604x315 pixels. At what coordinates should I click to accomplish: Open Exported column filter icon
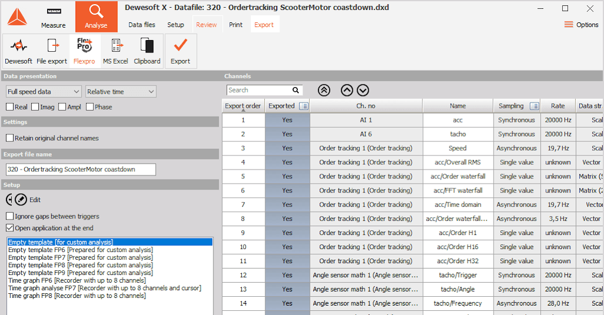pyautogui.click(x=304, y=106)
